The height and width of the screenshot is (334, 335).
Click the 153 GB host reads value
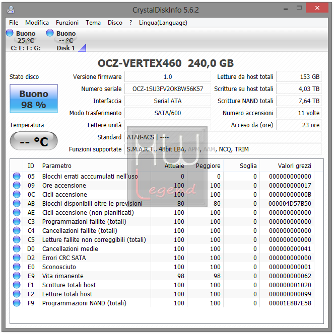pyautogui.click(x=299, y=77)
